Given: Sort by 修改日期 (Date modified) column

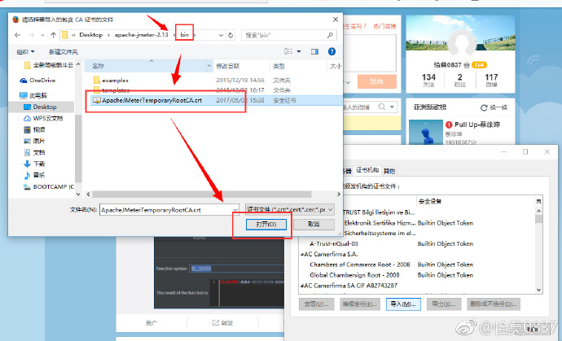Looking at the screenshot, I should [x=227, y=66].
